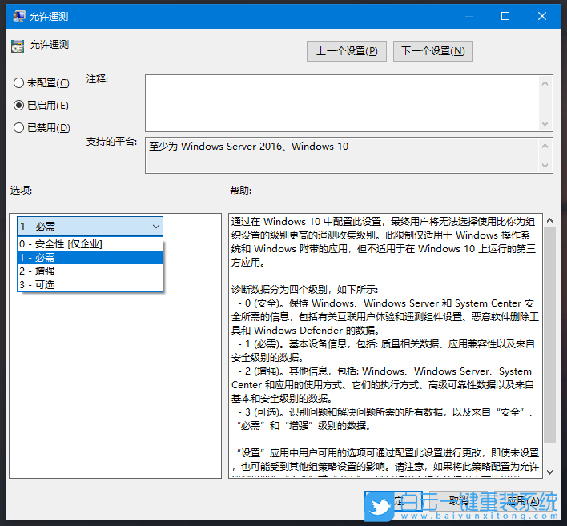The width and height of the screenshot is (567, 526).
Task: Click the title bar window icon
Action: point(18,16)
